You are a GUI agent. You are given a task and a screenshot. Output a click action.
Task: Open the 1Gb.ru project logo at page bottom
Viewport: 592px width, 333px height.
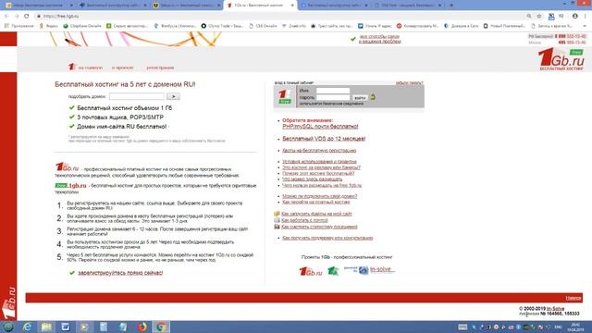tap(311, 271)
